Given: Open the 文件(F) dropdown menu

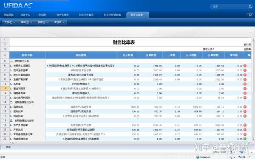Looking at the screenshot, I should (10, 22).
